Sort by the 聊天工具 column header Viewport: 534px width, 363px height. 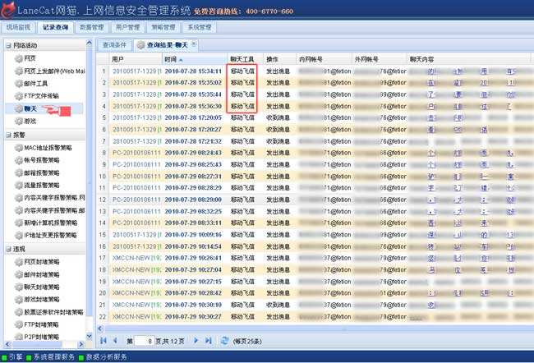pyautogui.click(x=245, y=59)
